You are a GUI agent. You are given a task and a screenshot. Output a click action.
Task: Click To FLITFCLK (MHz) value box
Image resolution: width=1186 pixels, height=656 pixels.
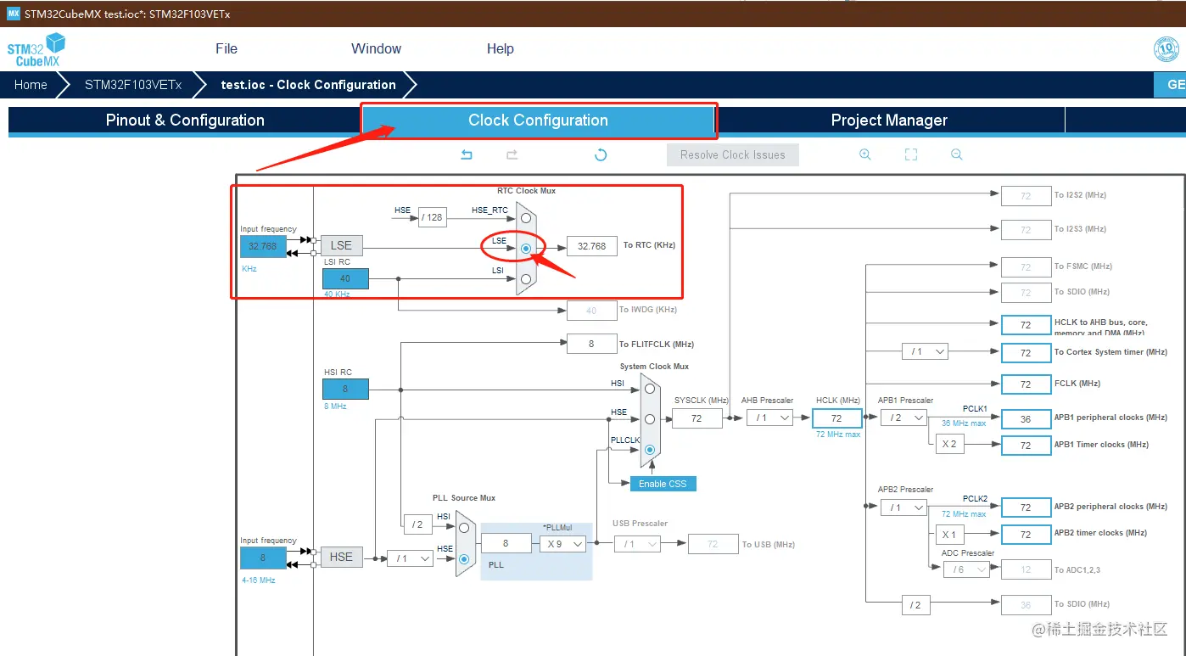click(x=592, y=344)
